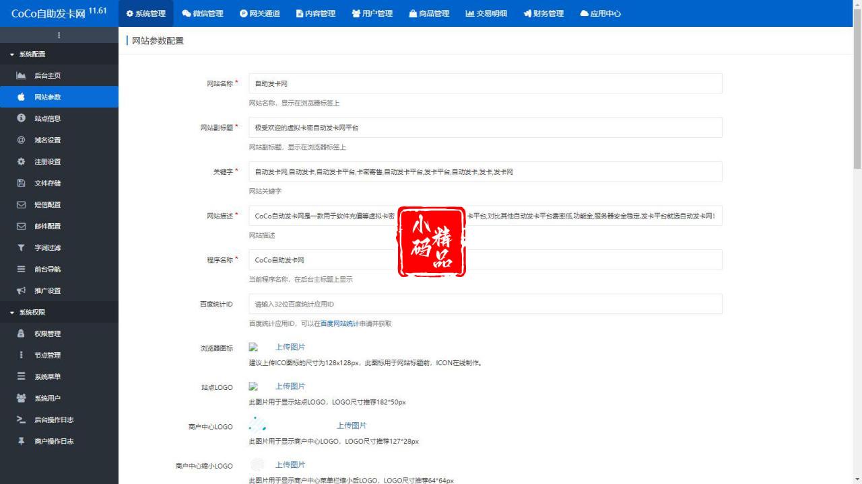Focus the 百度统计ID input field
This screenshot has height=484, width=862.
click(486, 304)
